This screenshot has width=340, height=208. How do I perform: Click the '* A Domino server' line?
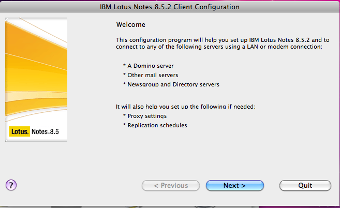149,66
